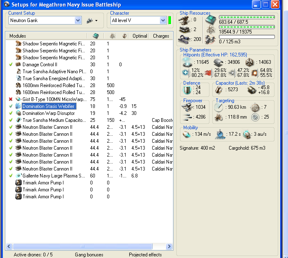Click the kinetic resistance icon showing 47.2%
Image resolution: width=288 pixels, height=258 pixels.
click(x=232, y=73)
